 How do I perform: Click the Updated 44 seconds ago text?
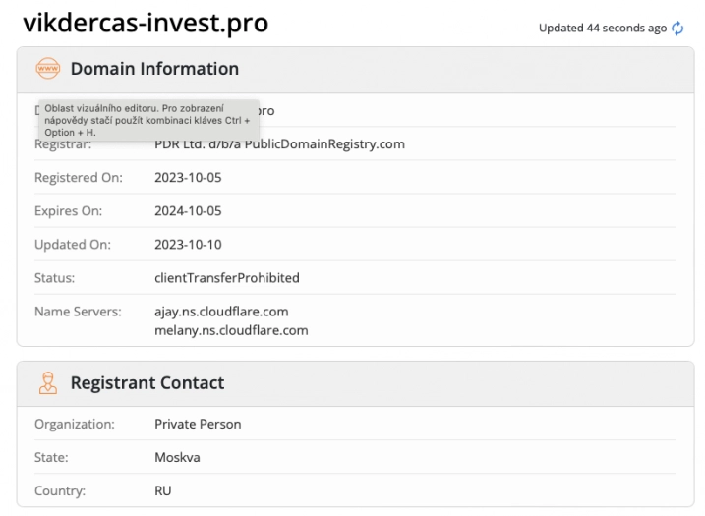coord(603,29)
